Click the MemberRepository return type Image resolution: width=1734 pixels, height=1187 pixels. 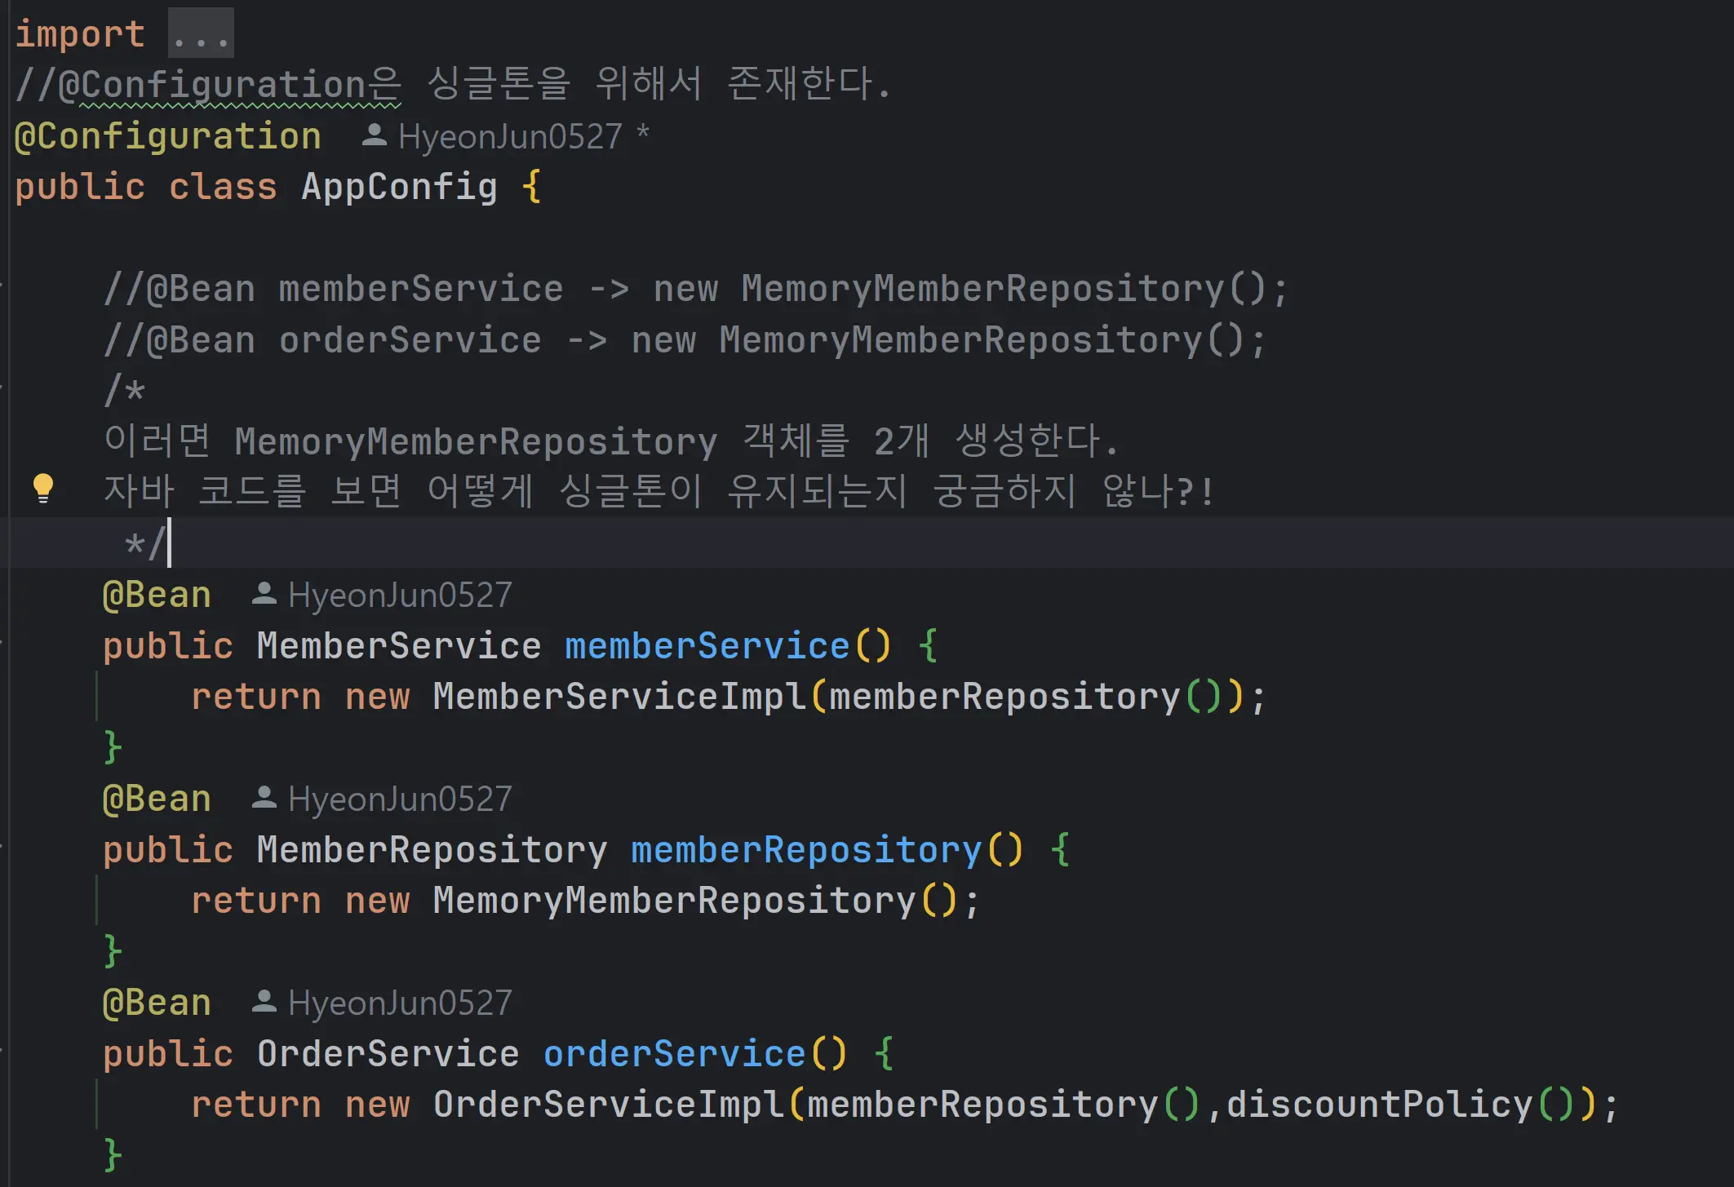point(432,850)
